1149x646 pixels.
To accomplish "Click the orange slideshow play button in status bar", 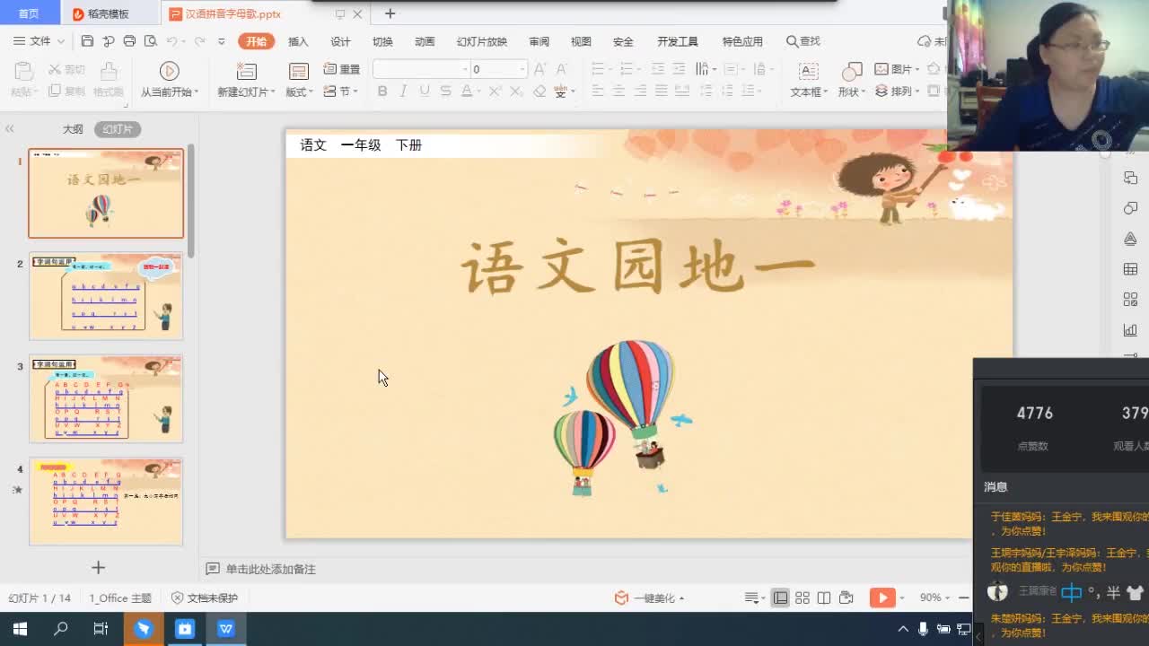I will click(881, 598).
